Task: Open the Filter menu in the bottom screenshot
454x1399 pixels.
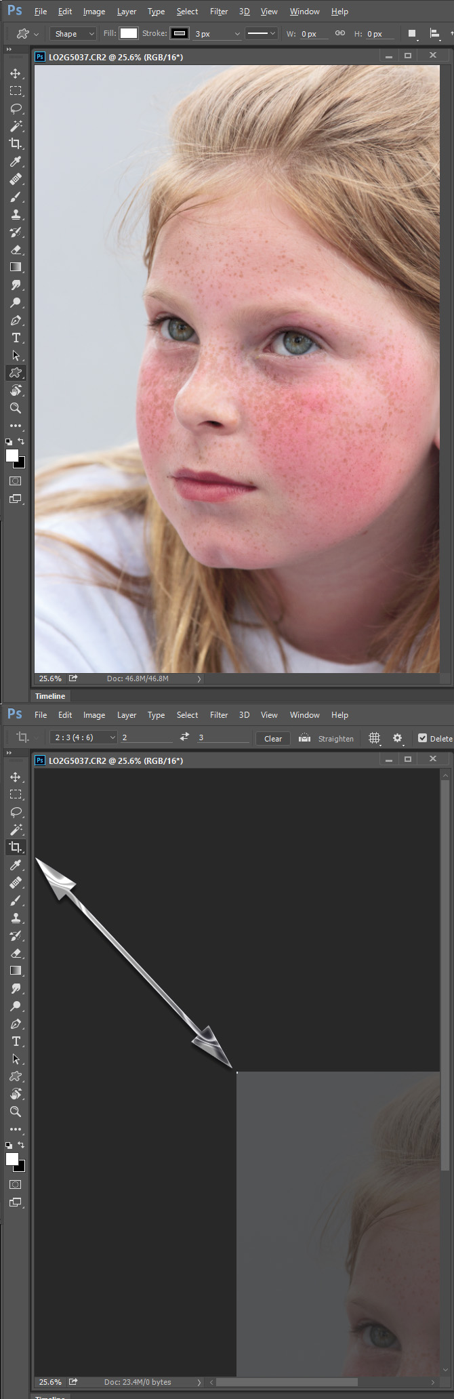Action: coord(219,715)
